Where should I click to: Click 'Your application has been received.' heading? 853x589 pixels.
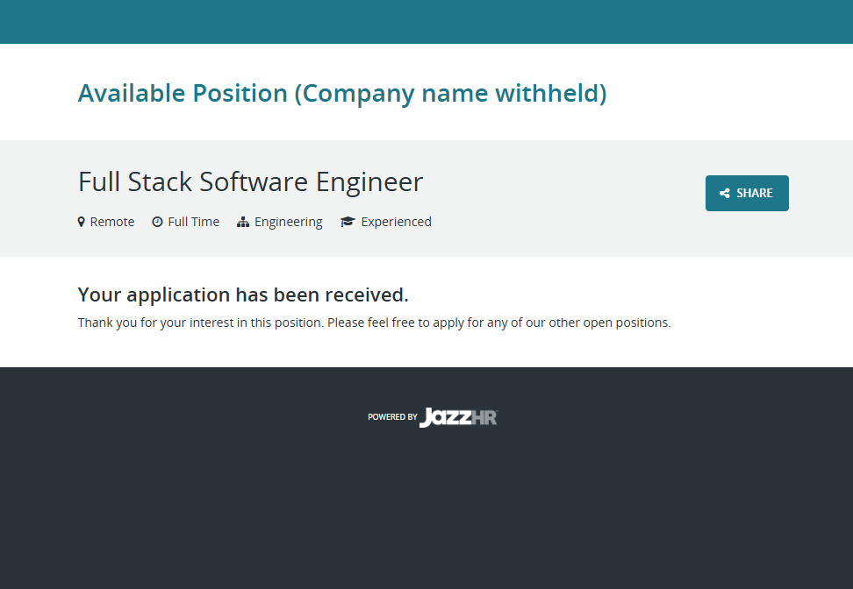243,294
